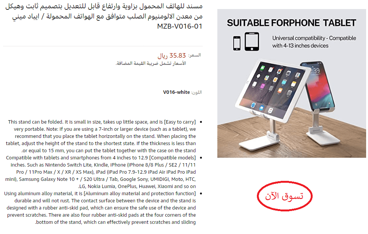The width and height of the screenshot is (368, 234).
Task: Click the iPad on stand in photo
Action: click(x=272, y=92)
